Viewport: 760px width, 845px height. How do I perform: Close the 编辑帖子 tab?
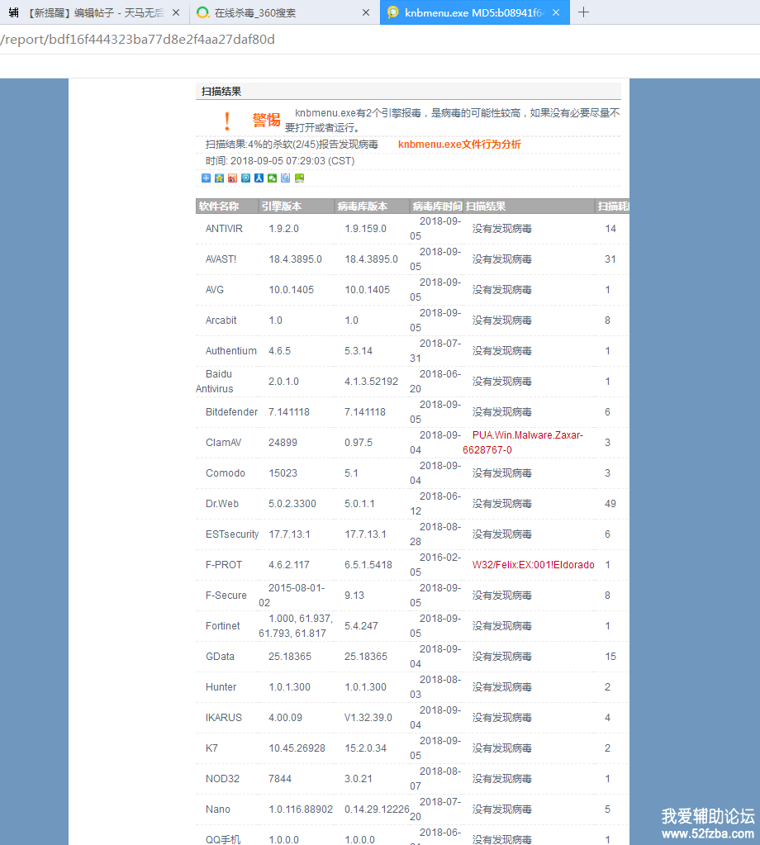(x=176, y=12)
